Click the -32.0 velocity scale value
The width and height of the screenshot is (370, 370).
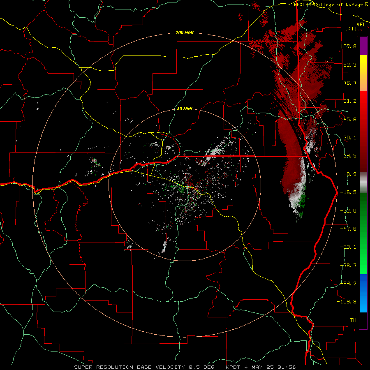[x=348, y=211]
